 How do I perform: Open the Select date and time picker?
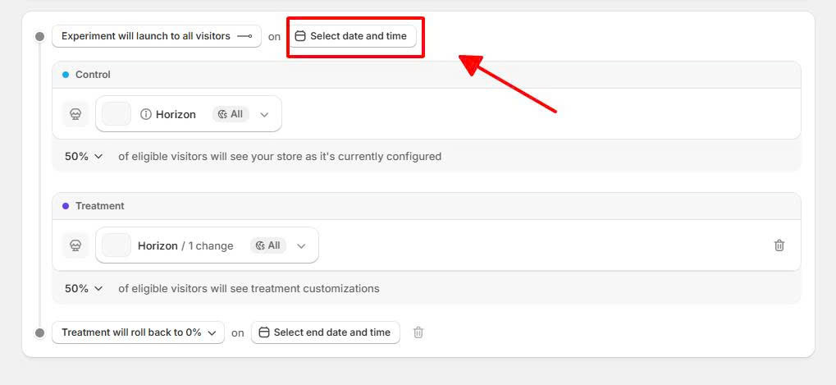pyautogui.click(x=353, y=36)
